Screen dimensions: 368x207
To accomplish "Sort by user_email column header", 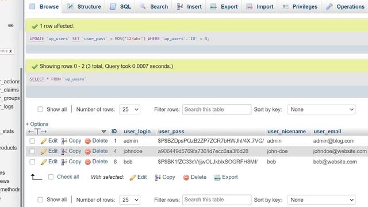I will (x=327, y=132).
